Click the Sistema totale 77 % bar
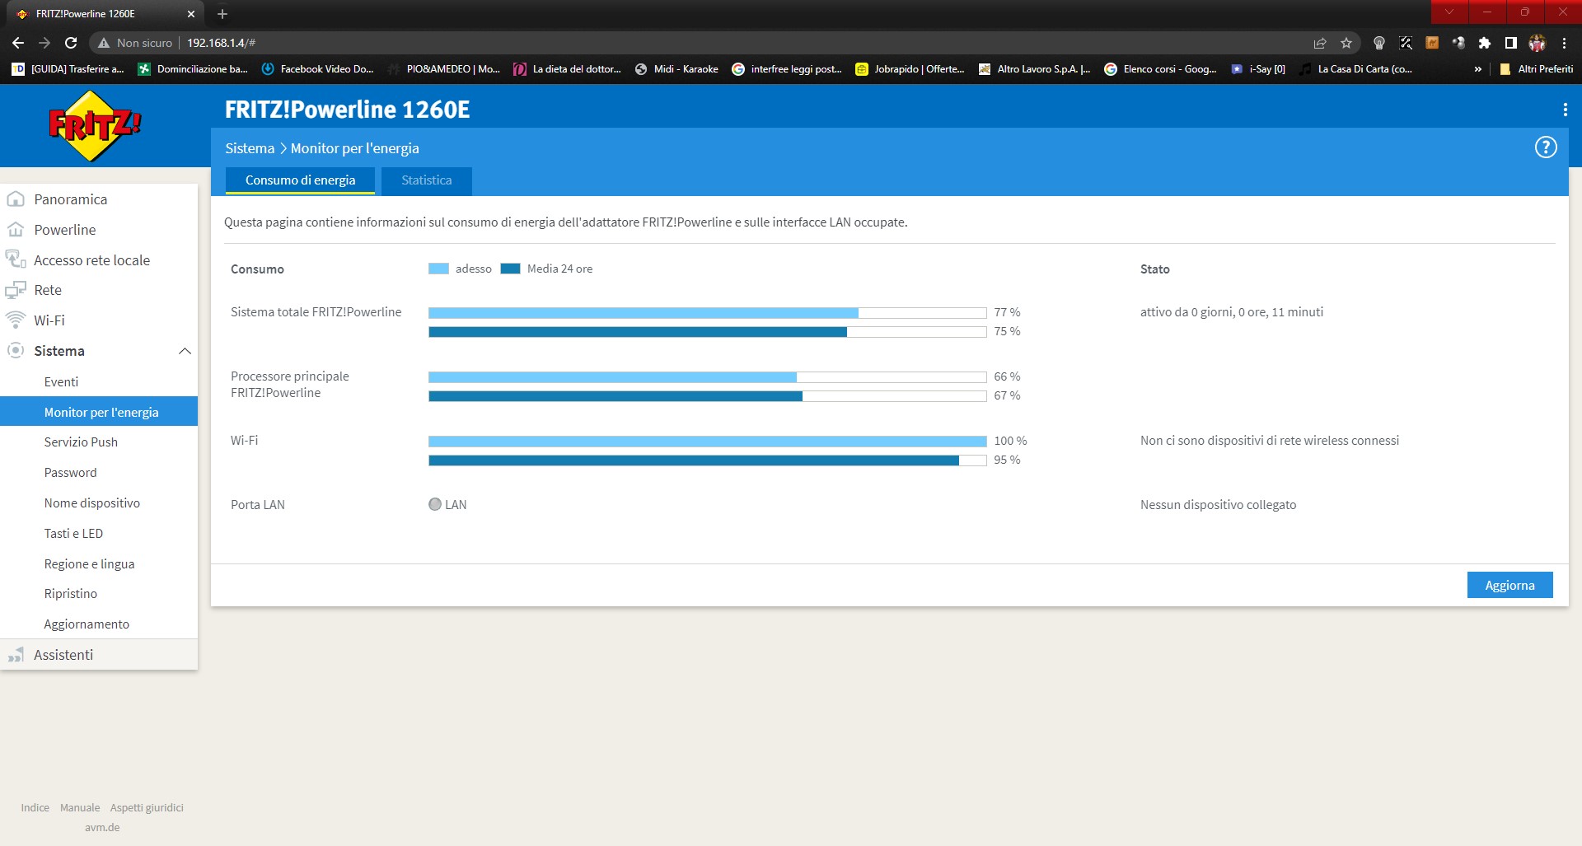The image size is (1582, 846). coord(707,313)
